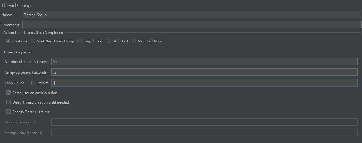Click the Loop Count value field

[x=204, y=83]
